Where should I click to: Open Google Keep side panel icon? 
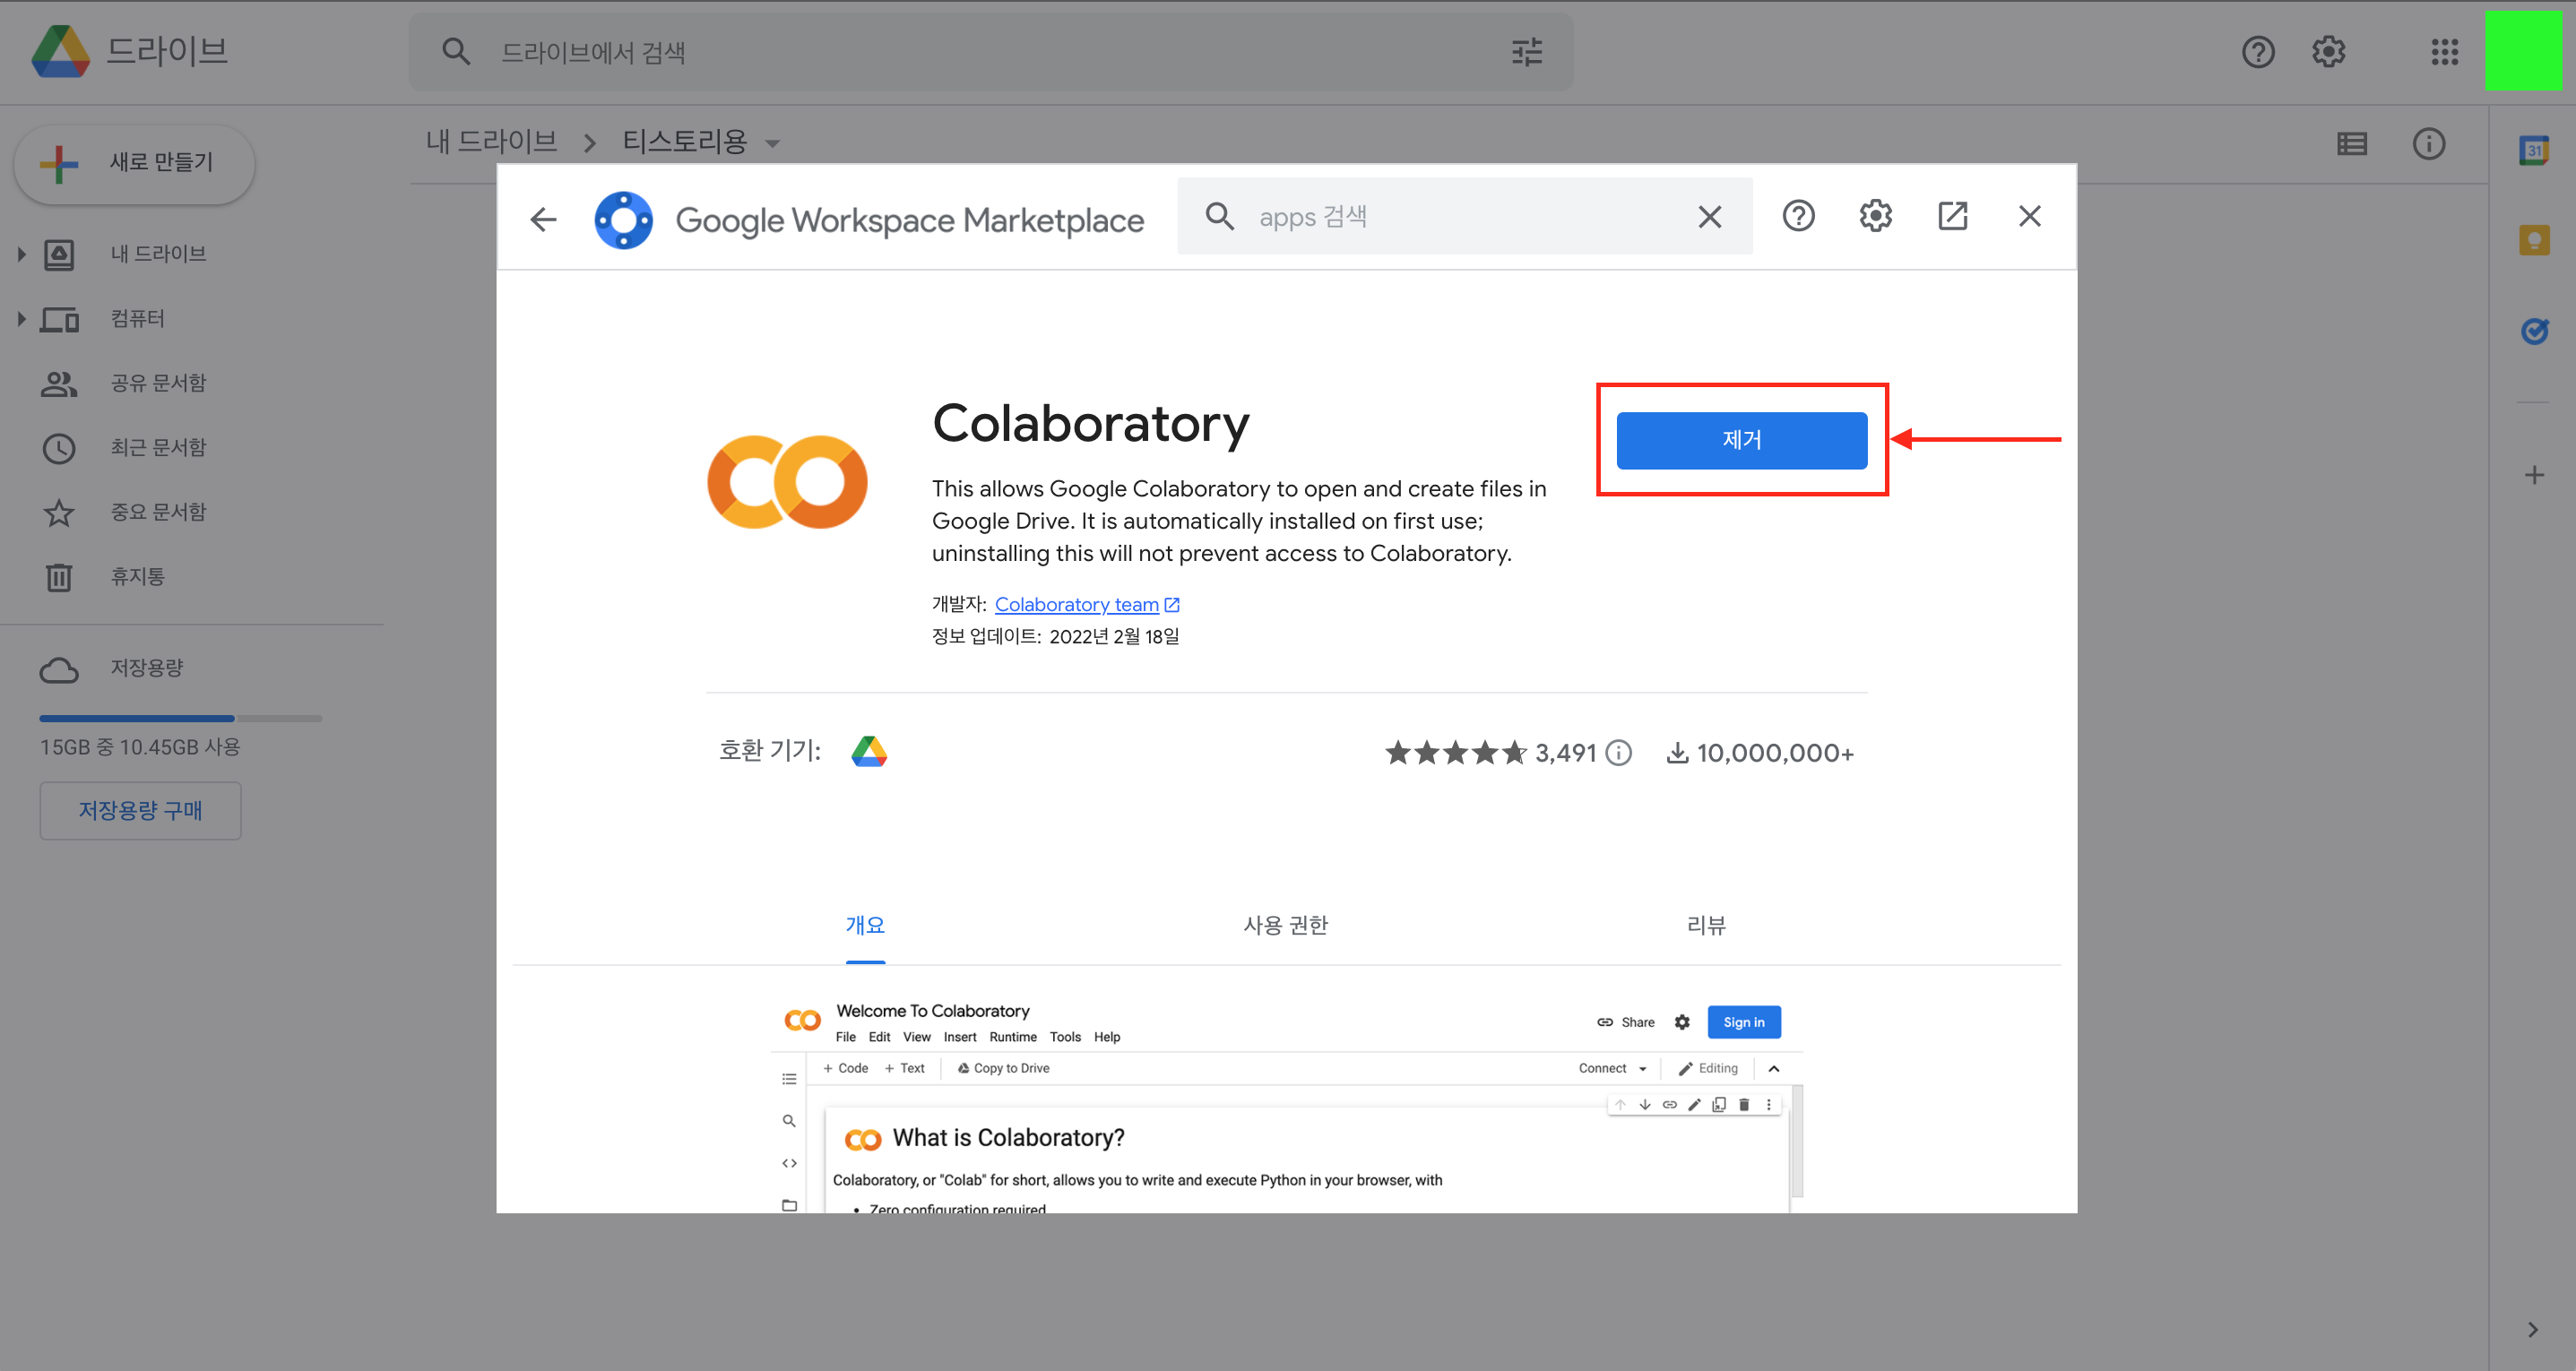pos(2534,240)
